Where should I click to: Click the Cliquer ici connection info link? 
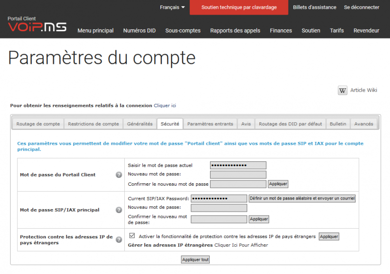coord(165,105)
